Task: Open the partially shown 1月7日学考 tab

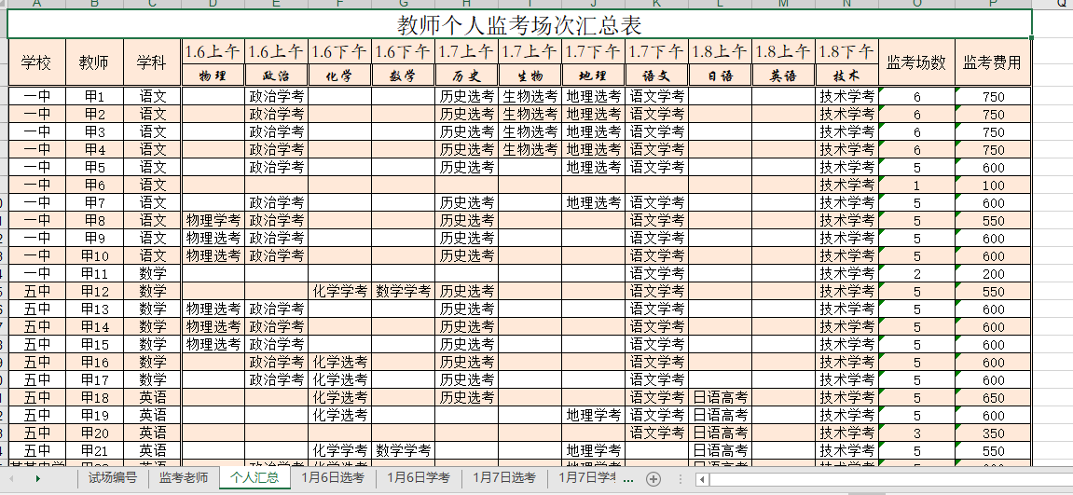Action: point(587,478)
